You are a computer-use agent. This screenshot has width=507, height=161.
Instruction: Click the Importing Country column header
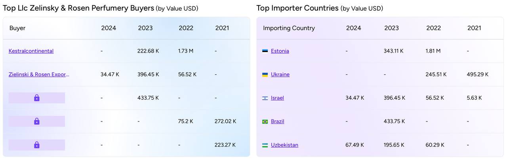(289, 28)
